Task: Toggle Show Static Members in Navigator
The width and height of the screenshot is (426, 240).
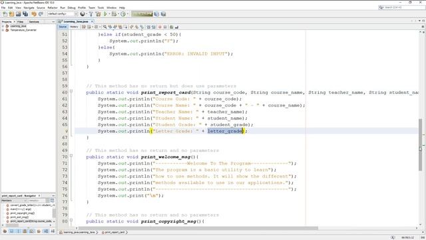Action: coord(18,231)
